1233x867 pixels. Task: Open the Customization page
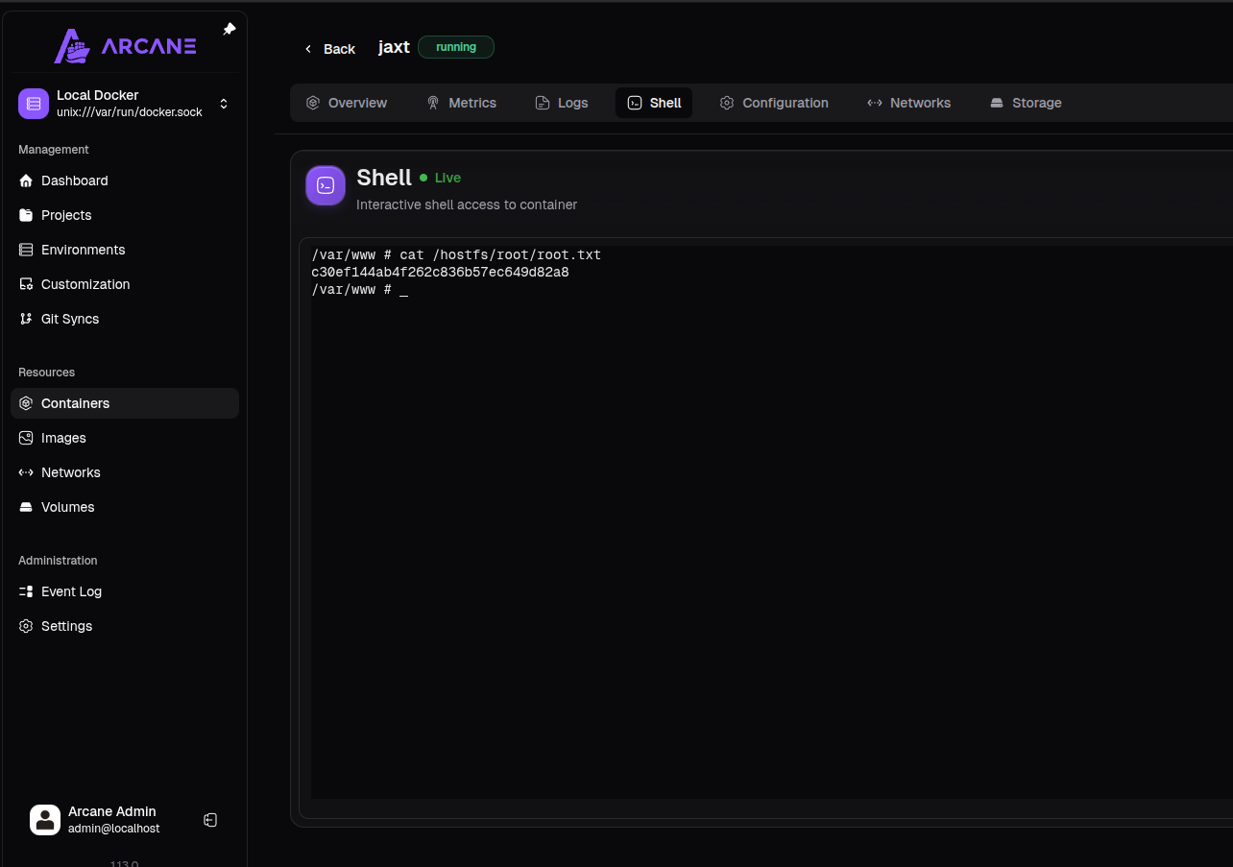click(125, 284)
